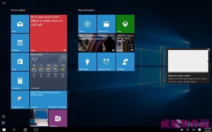Open the red News tile about BP

pos(48,33)
